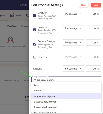Uncheck the Service Charge checkbox
103x114 pixels.
coord(35,44)
